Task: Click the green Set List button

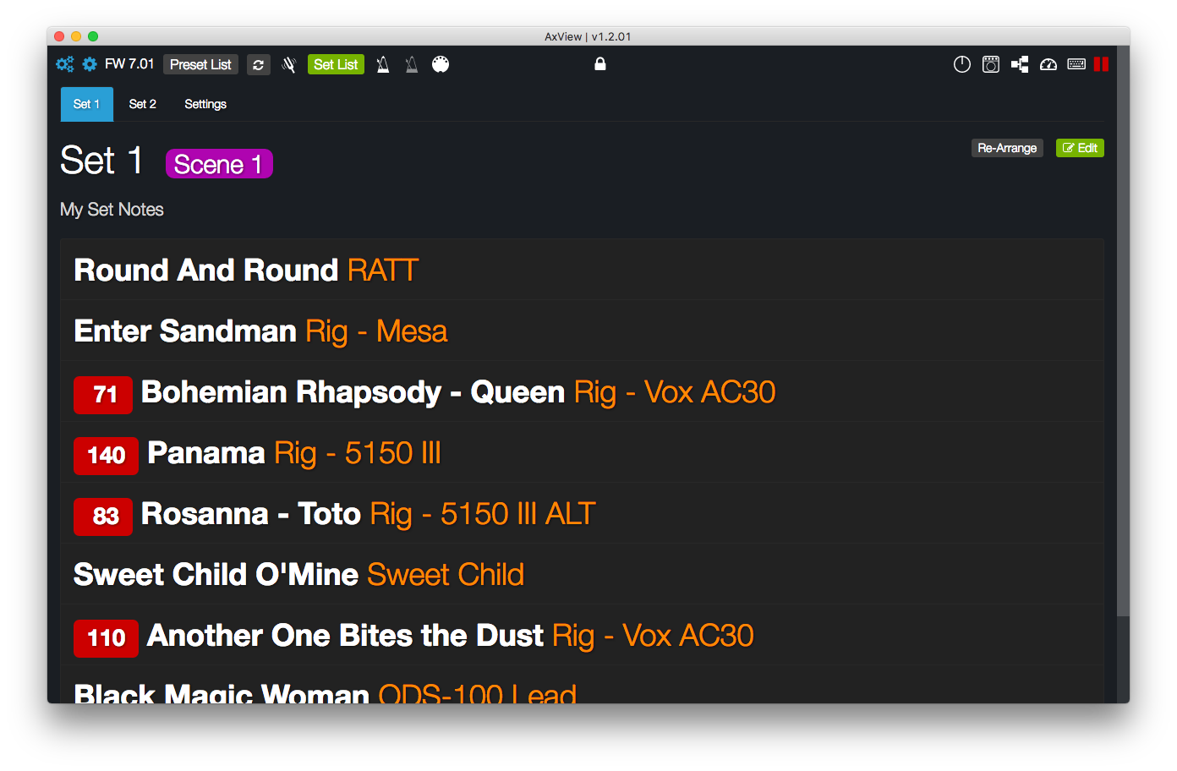Action: (x=336, y=64)
